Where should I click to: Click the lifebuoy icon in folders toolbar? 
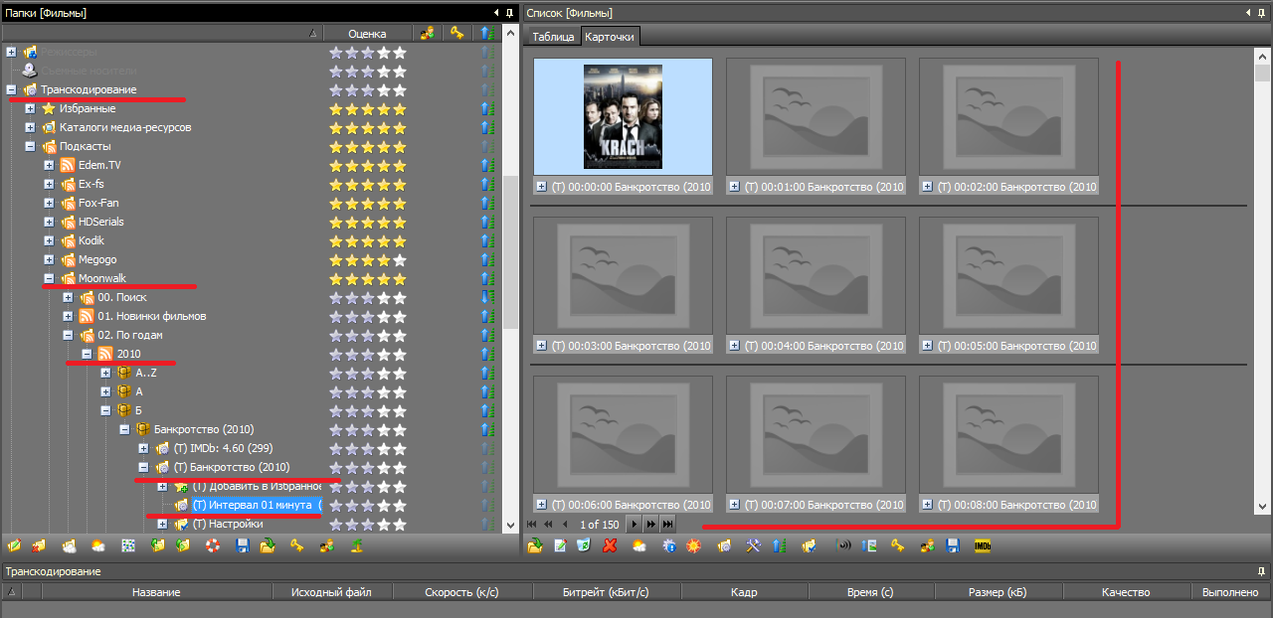point(212,545)
